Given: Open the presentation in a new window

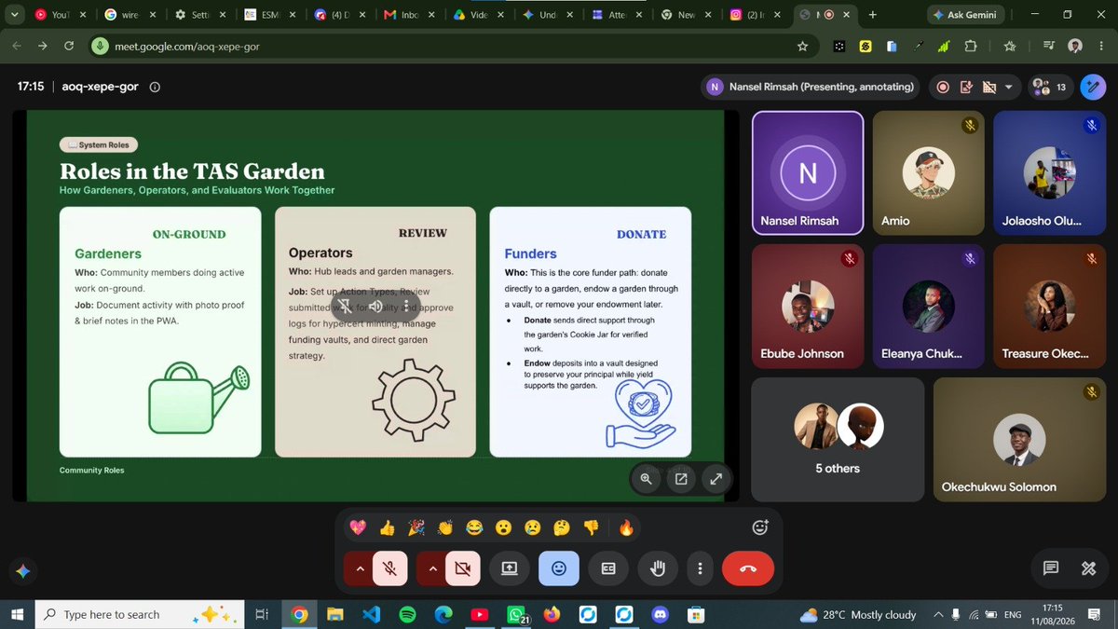Looking at the screenshot, I should coord(681,479).
